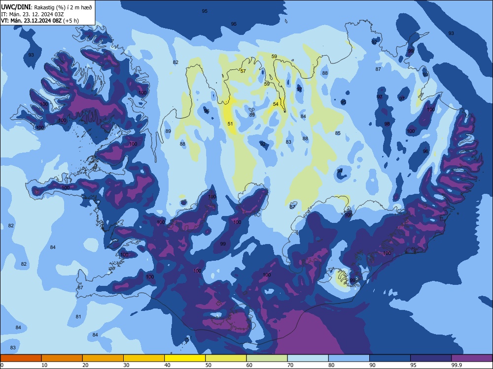Click the '40' tick label on the legend
The image size is (493, 369).
click(167, 365)
